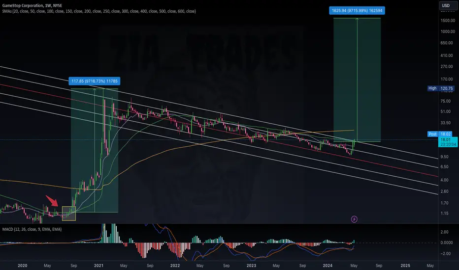Select the SMAs indicator legend line
The width and height of the screenshot is (459, 270).
[x=99, y=11]
